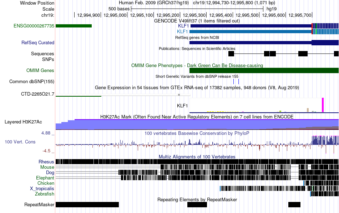The image size is (339, 213).
Task: Click the rightmost RepeatMasker repeat block
Action: (x=294, y=204)
